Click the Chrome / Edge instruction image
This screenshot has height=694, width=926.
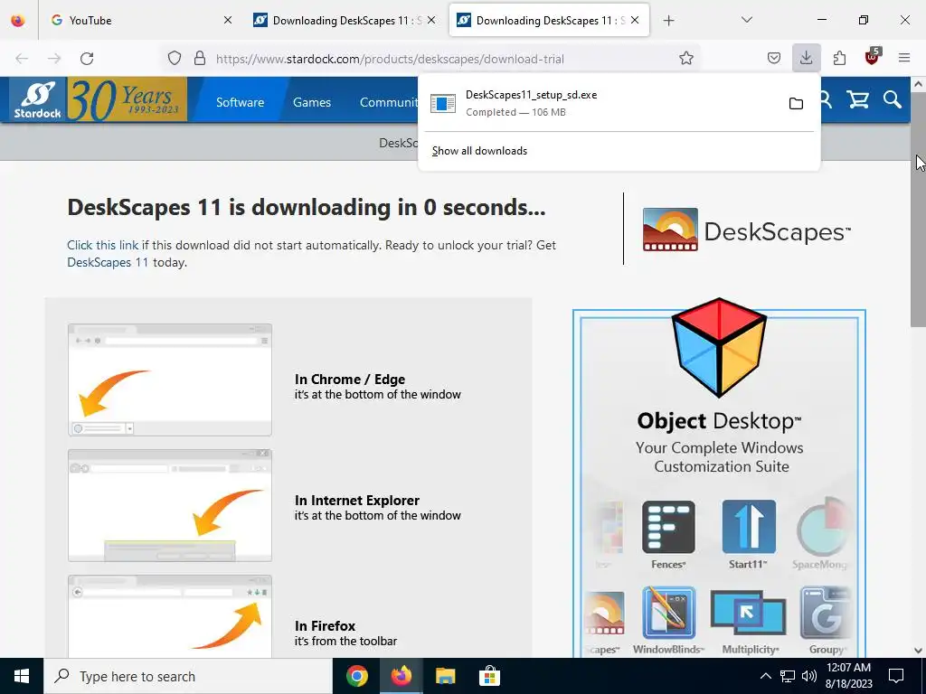170,380
